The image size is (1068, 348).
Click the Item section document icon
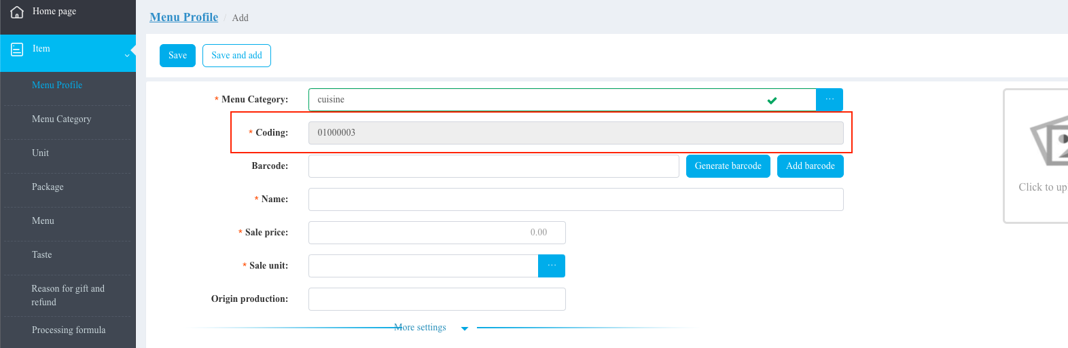point(17,49)
